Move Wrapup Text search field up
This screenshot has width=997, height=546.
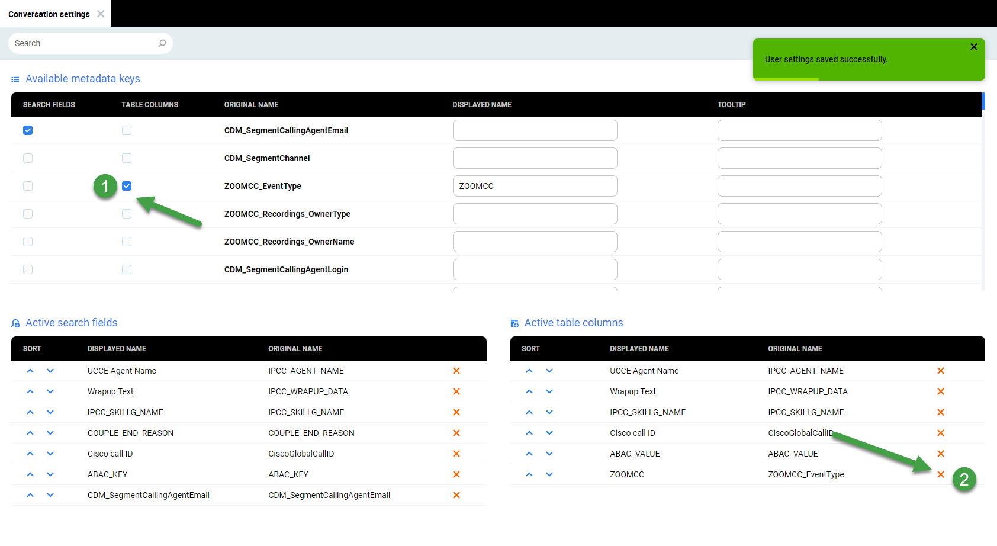[x=30, y=391]
